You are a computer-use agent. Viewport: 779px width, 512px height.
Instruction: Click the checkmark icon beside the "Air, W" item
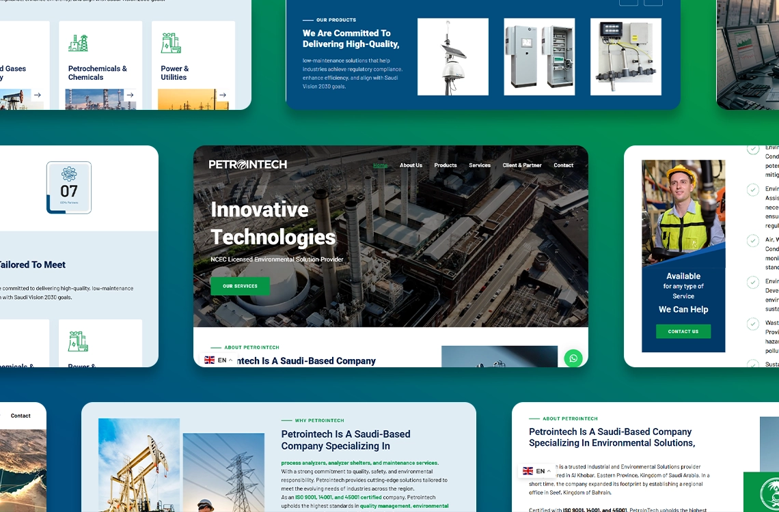pos(752,240)
